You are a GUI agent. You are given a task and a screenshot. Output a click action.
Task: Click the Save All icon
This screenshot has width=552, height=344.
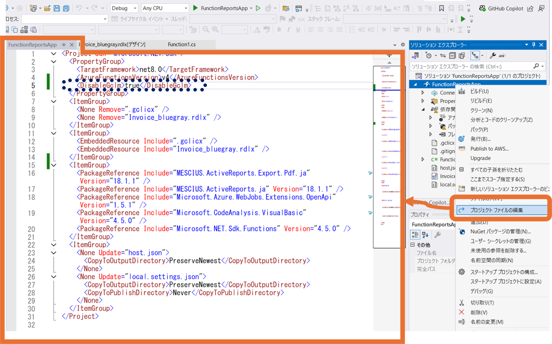pos(66,8)
